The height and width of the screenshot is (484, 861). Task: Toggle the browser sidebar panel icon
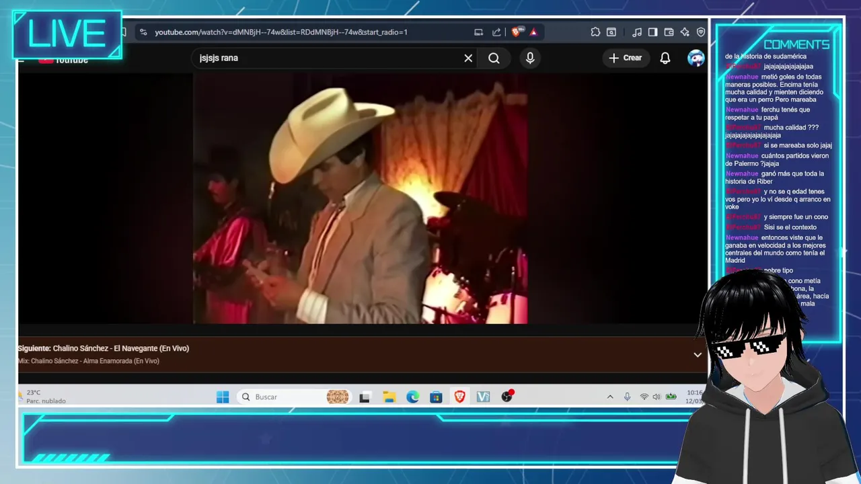(x=652, y=32)
